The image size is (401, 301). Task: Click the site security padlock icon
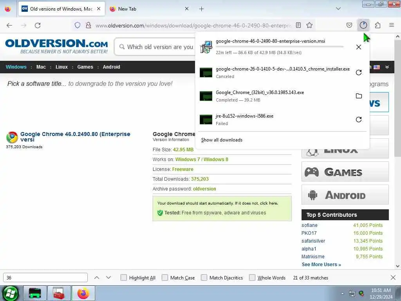point(89,25)
